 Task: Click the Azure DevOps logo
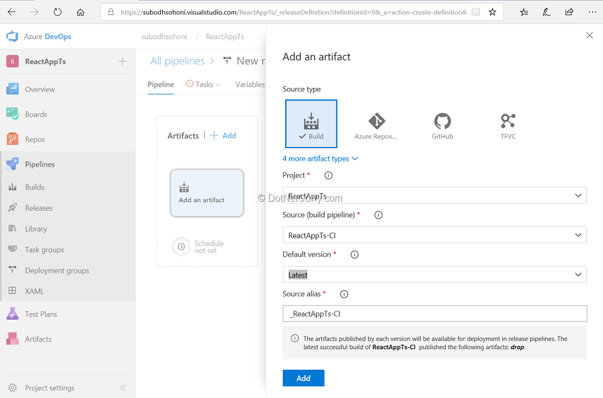(x=12, y=37)
